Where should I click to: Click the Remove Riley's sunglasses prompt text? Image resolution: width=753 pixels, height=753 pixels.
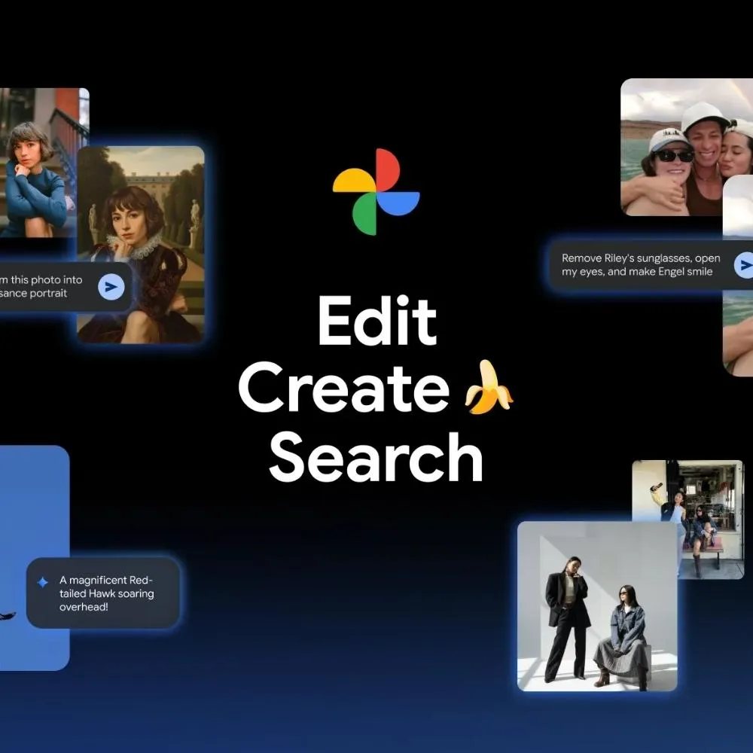pyautogui.click(x=640, y=265)
